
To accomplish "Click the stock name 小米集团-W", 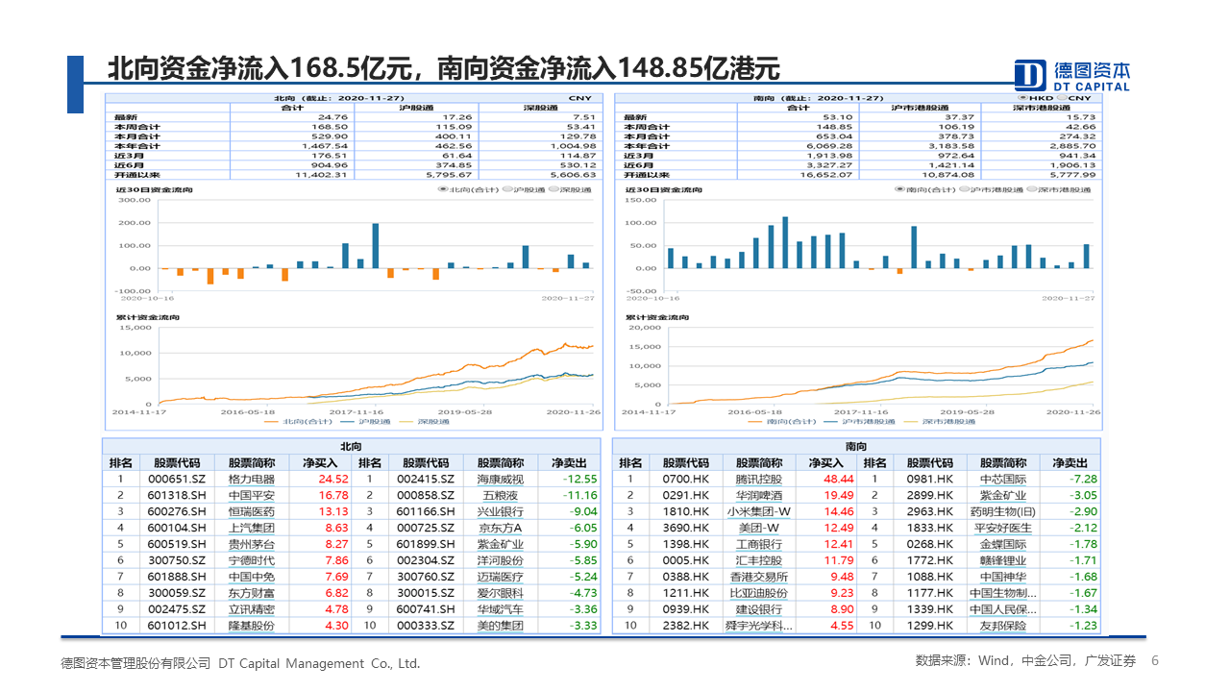I will tap(759, 511).
